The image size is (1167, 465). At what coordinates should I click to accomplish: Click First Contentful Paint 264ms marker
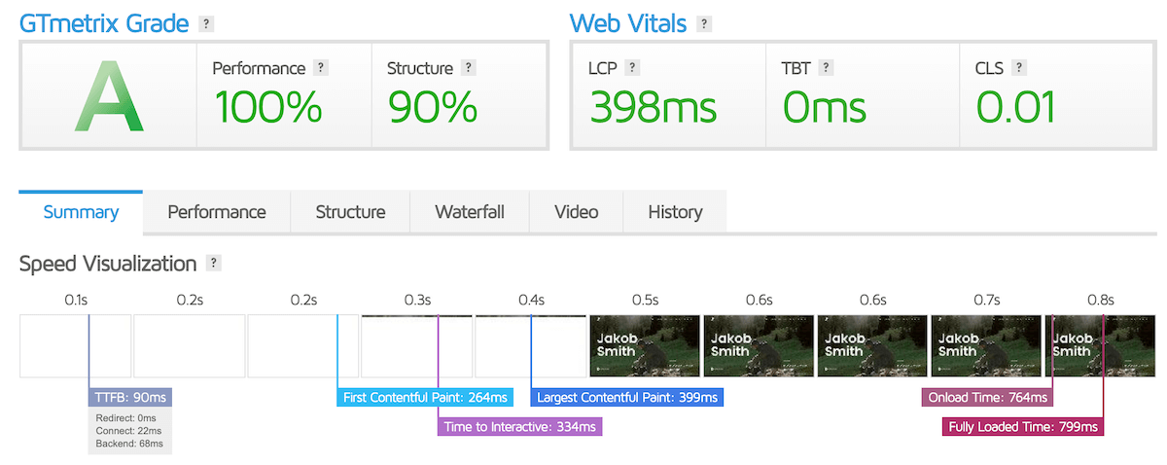(425, 397)
